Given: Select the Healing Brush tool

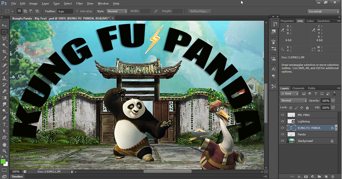Looking at the screenshot, I should (x=4, y=65).
